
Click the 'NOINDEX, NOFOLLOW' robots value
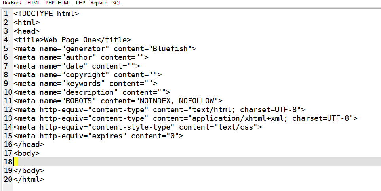tap(177, 101)
